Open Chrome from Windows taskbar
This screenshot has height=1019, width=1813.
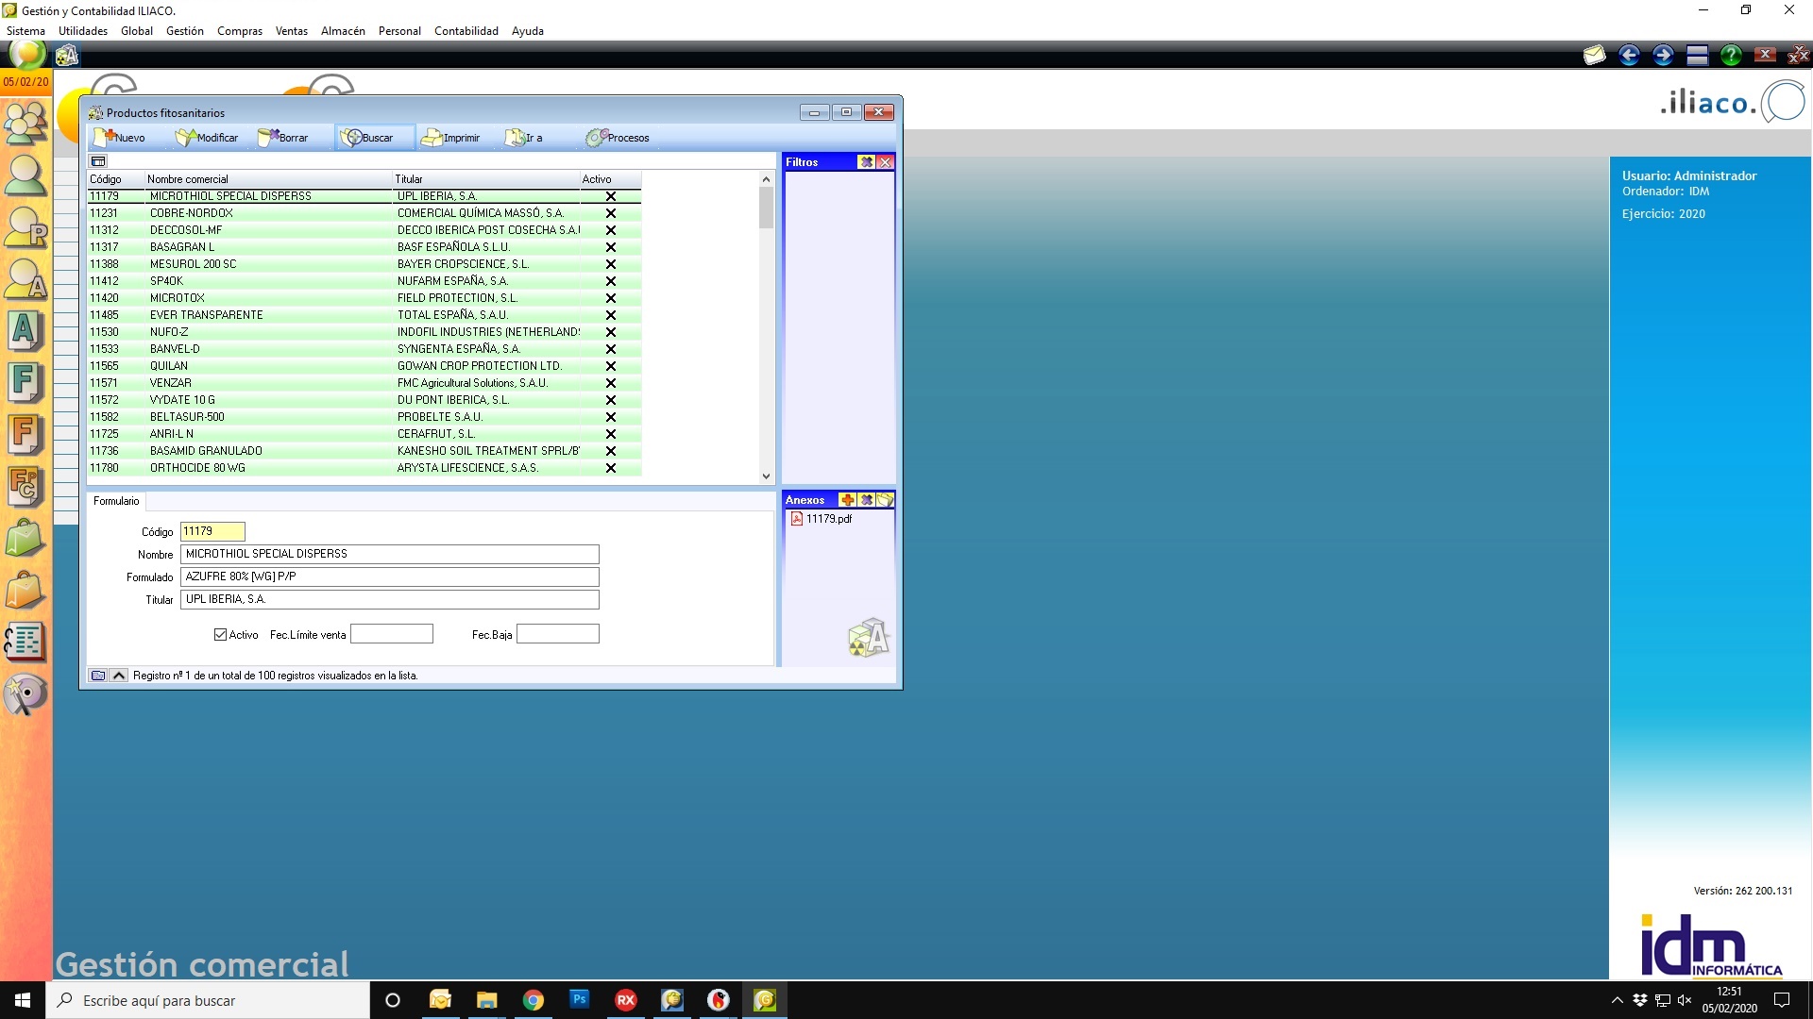(534, 1000)
